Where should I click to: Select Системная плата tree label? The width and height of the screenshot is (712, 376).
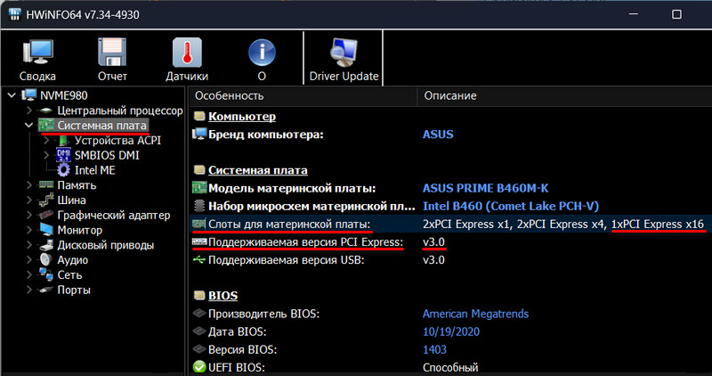pos(101,126)
